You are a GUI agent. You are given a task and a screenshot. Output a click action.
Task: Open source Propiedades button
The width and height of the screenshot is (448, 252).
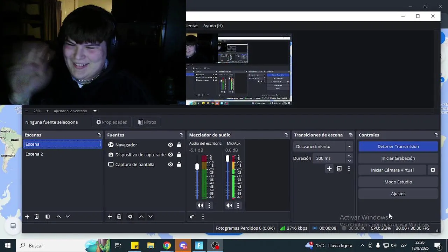(x=112, y=122)
